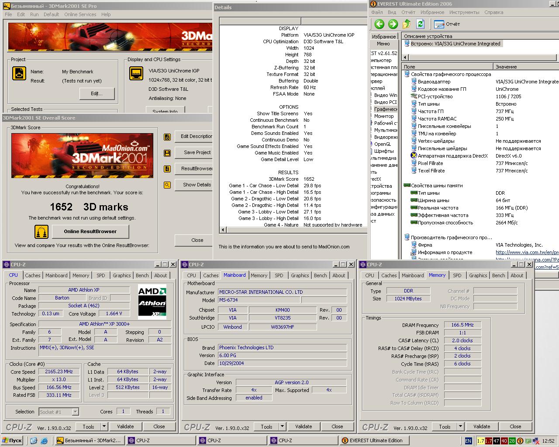Open Internet Explorer from quick launch
This screenshot has width=559, height=447.
44,441
